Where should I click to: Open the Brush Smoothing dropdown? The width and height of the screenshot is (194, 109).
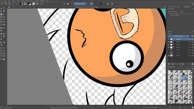click(186, 12)
